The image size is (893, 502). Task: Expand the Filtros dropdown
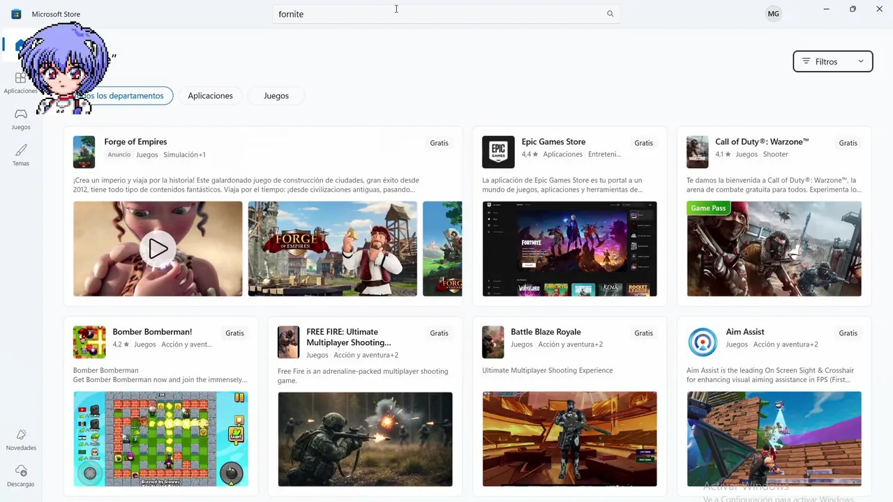click(833, 61)
